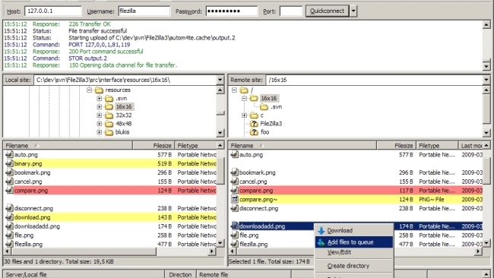Click the local compare.png file icon
Image resolution: width=494 pixels, height=278 pixels.
click(x=9, y=191)
